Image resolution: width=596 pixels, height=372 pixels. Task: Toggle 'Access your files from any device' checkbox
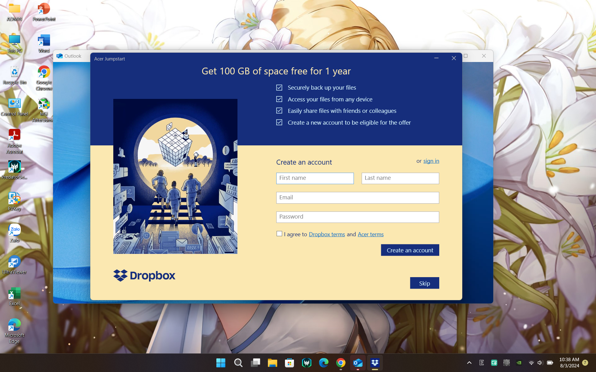click(x=279, y=99)
